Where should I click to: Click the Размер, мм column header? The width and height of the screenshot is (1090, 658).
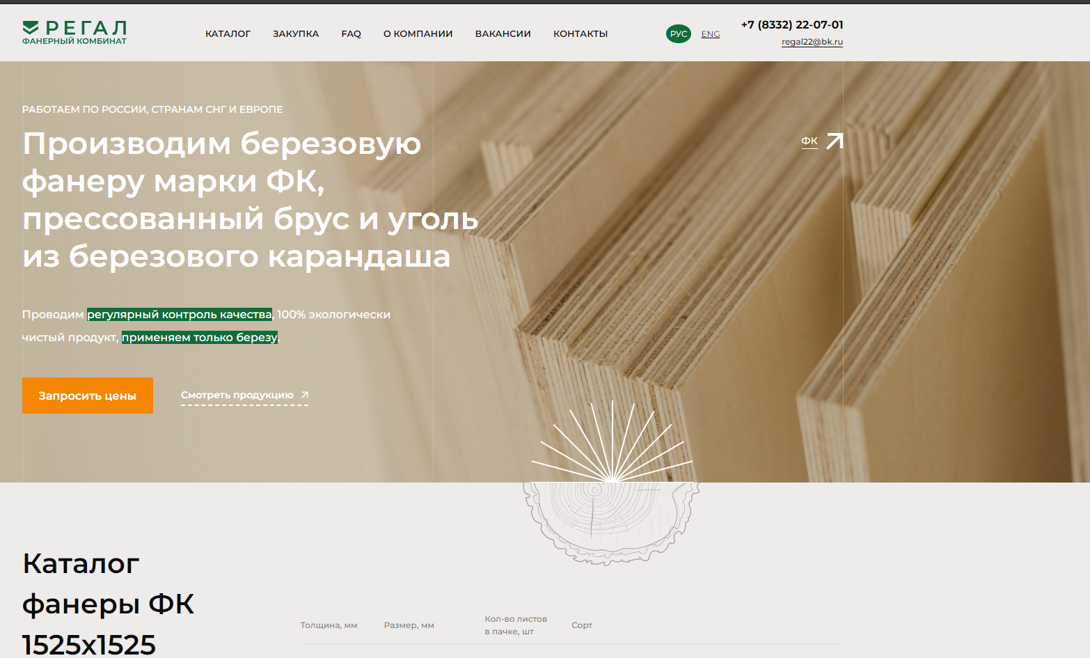click(x=409, y=625)
